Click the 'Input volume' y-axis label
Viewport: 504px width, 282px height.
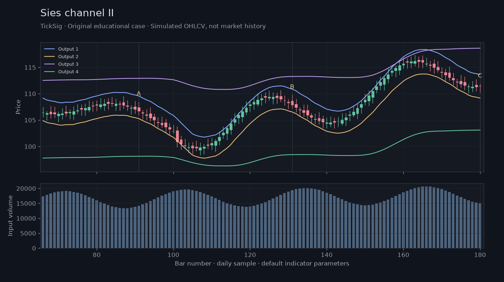(x=10, y=215)
